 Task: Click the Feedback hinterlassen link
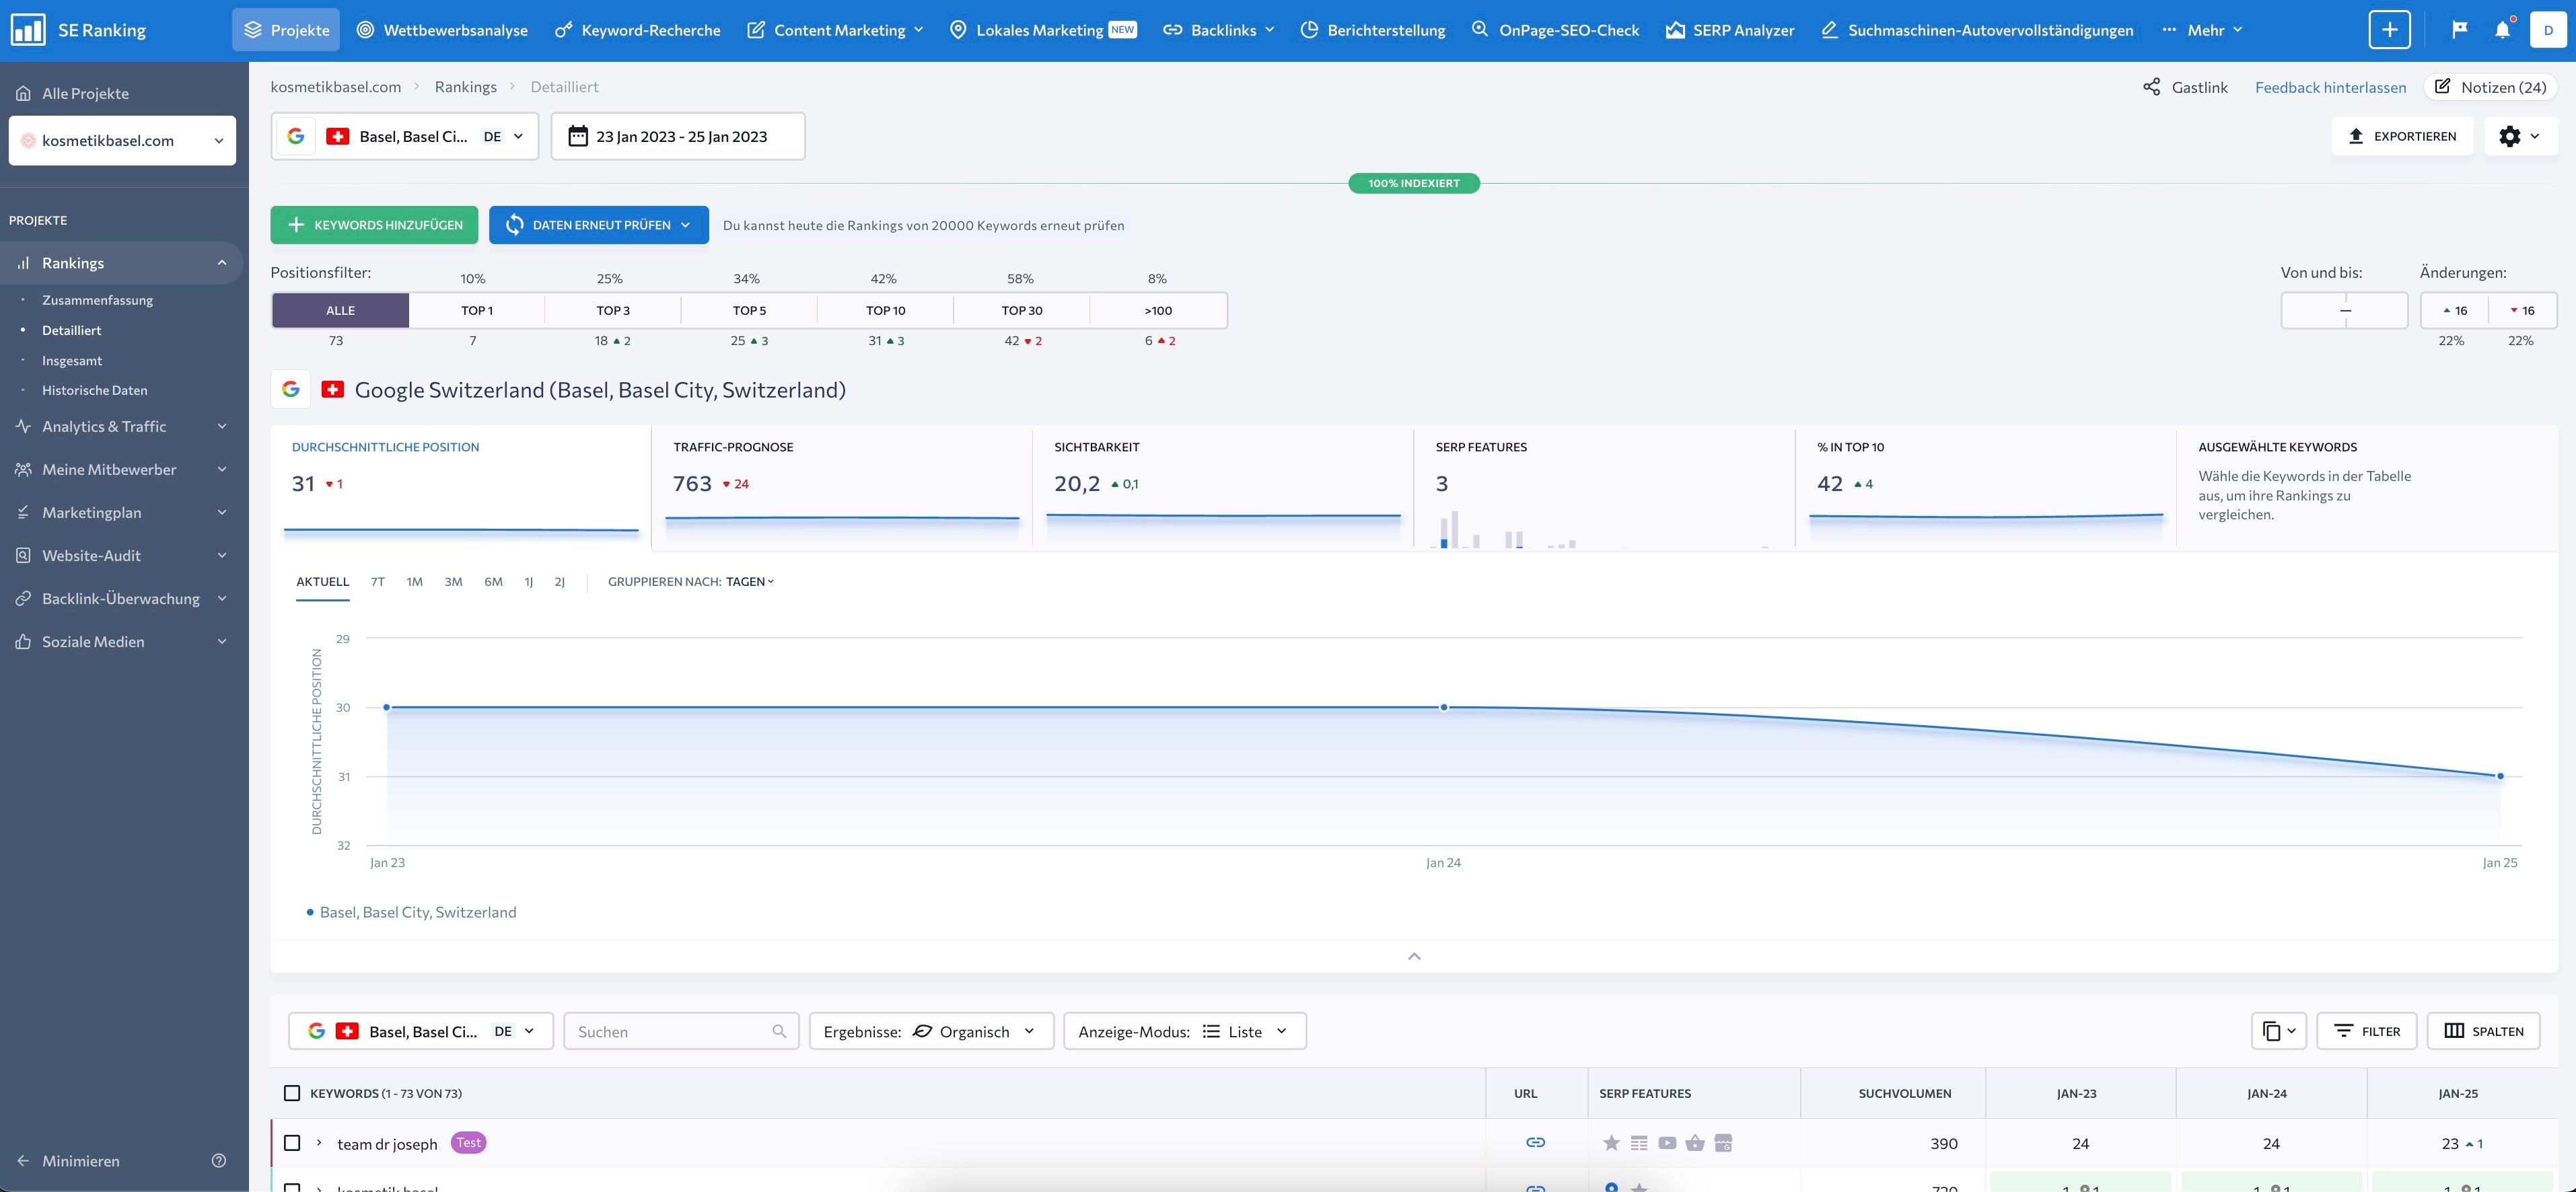2330,87
